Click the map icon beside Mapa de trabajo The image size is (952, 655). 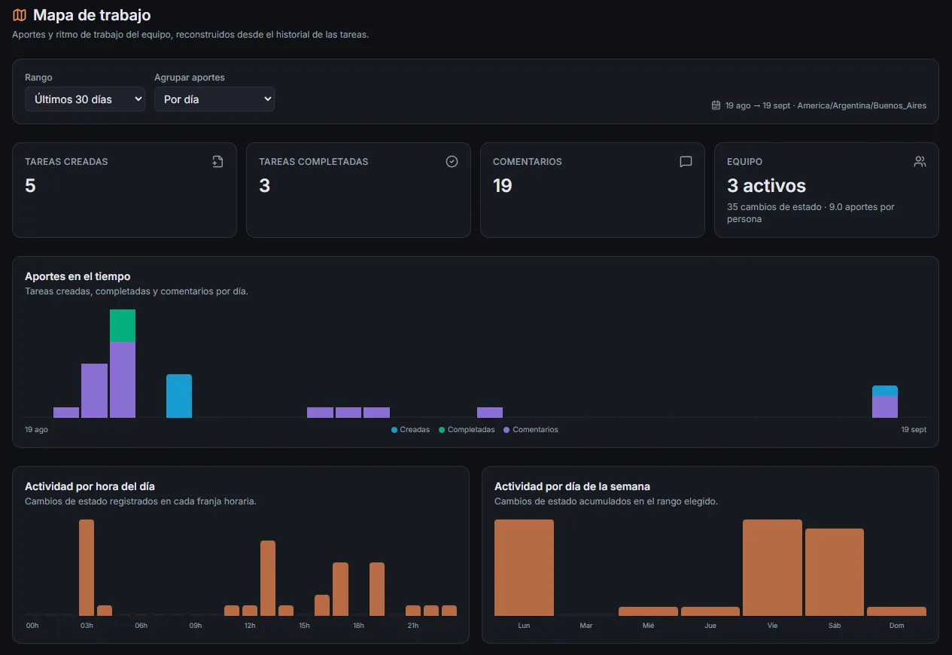pos(20,15)
